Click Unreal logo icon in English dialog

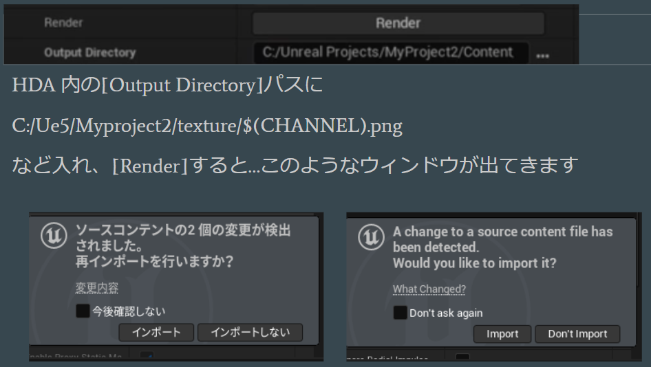(x=371, y=237)
